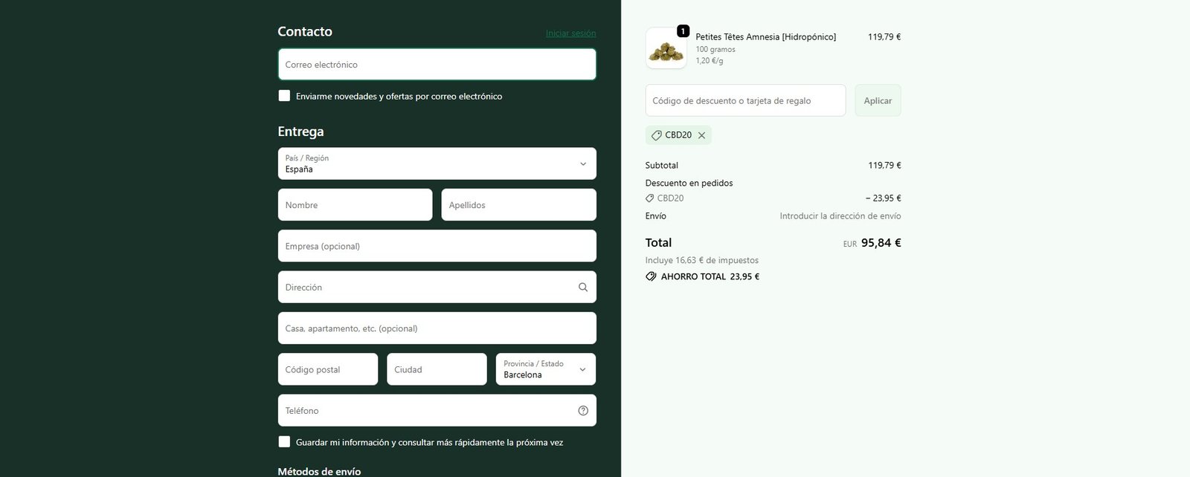Click the Aplicar discount button
The width and height of the screenshot is (1190, 477).
click(878, 100)
